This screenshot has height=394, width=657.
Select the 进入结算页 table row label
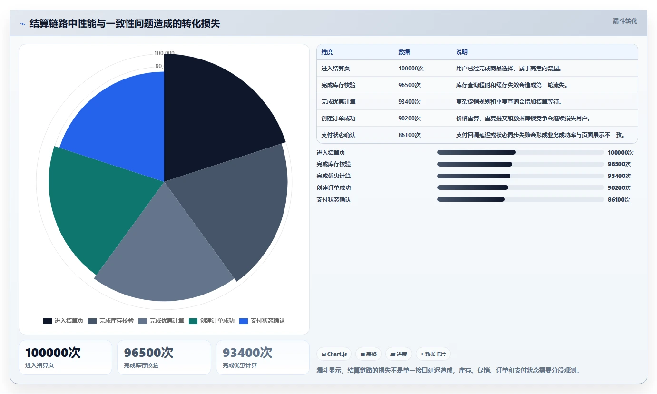point(335,69)
